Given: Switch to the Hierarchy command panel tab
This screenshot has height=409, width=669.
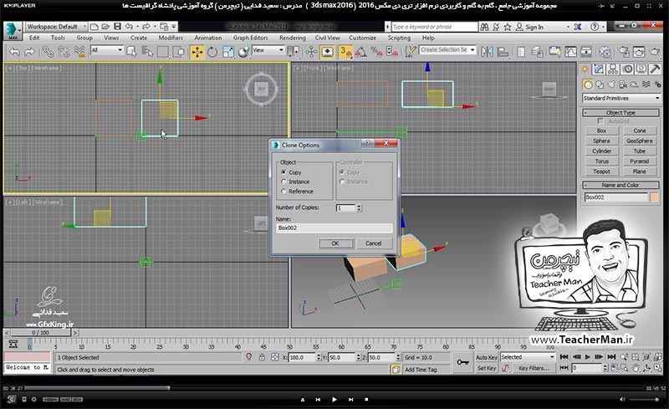Looking at the screenshot, I should 613,69.
